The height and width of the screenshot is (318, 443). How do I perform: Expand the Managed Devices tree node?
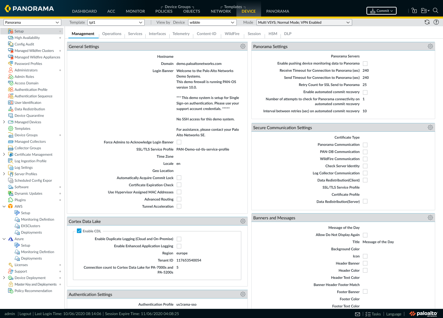click(4, 122)
